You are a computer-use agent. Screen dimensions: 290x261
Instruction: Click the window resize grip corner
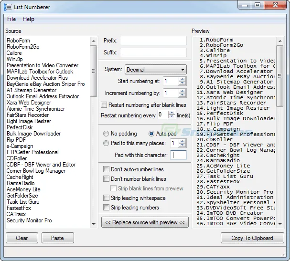(x=284, y=254)
